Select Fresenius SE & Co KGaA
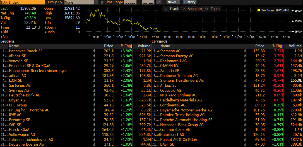The width and height of the screenshot is (303, 147). (30, 66)
